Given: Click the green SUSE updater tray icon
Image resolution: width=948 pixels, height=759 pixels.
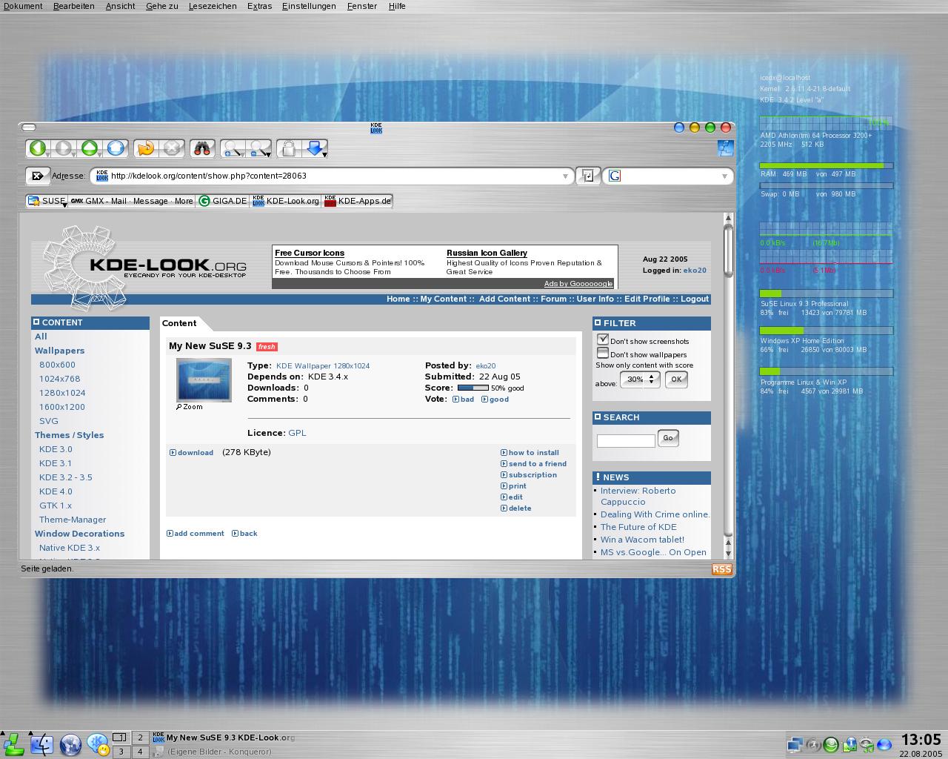Looking at the screenshot, I should 830,744.
